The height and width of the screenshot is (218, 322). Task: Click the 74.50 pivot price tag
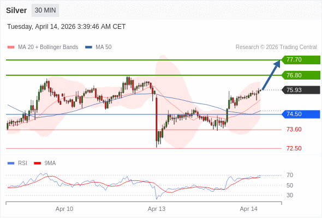pos(301,114)
